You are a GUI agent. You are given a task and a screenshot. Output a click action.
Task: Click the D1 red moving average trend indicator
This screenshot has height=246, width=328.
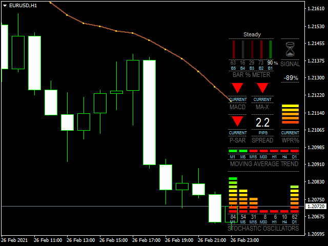coord(294,151)
